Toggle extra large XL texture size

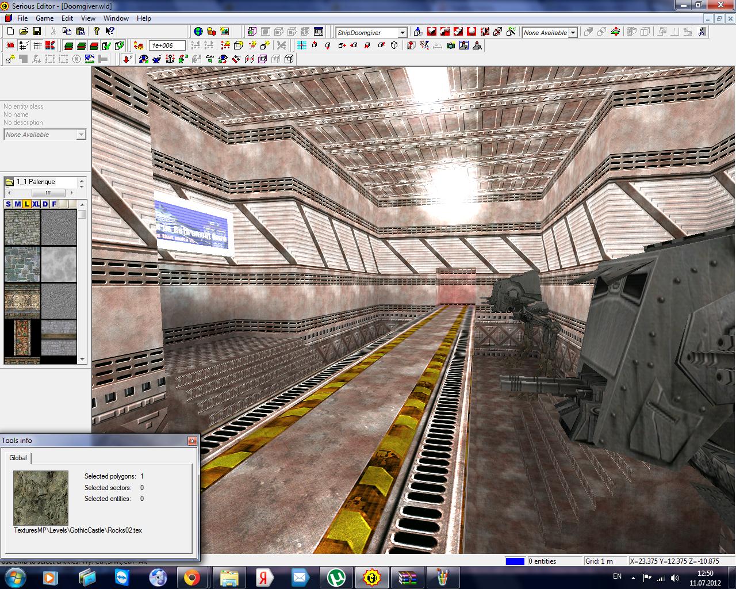coord(36,204)
